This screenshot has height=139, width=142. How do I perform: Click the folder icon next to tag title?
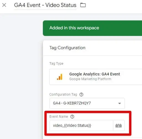click(x=83, y=5)
